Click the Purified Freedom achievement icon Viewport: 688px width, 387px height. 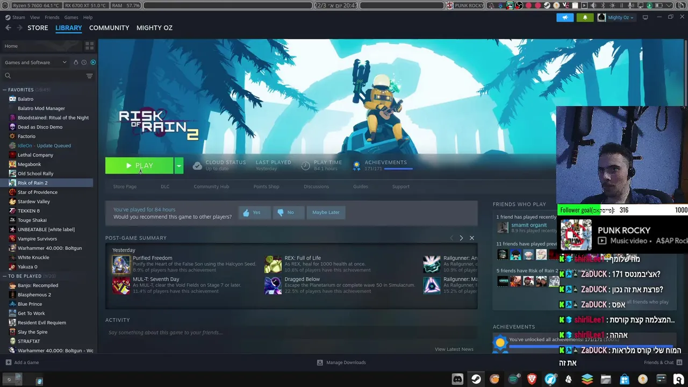pos(121,264)
